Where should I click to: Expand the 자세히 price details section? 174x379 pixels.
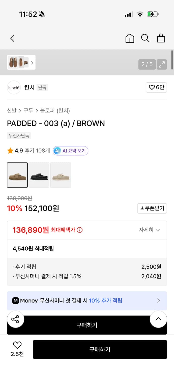coord(150,230)
